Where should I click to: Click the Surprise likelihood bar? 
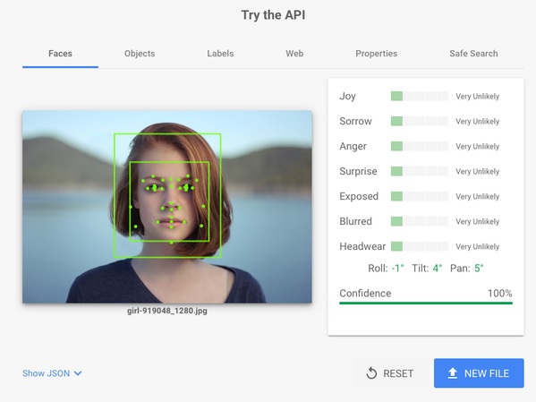[419, 171]
